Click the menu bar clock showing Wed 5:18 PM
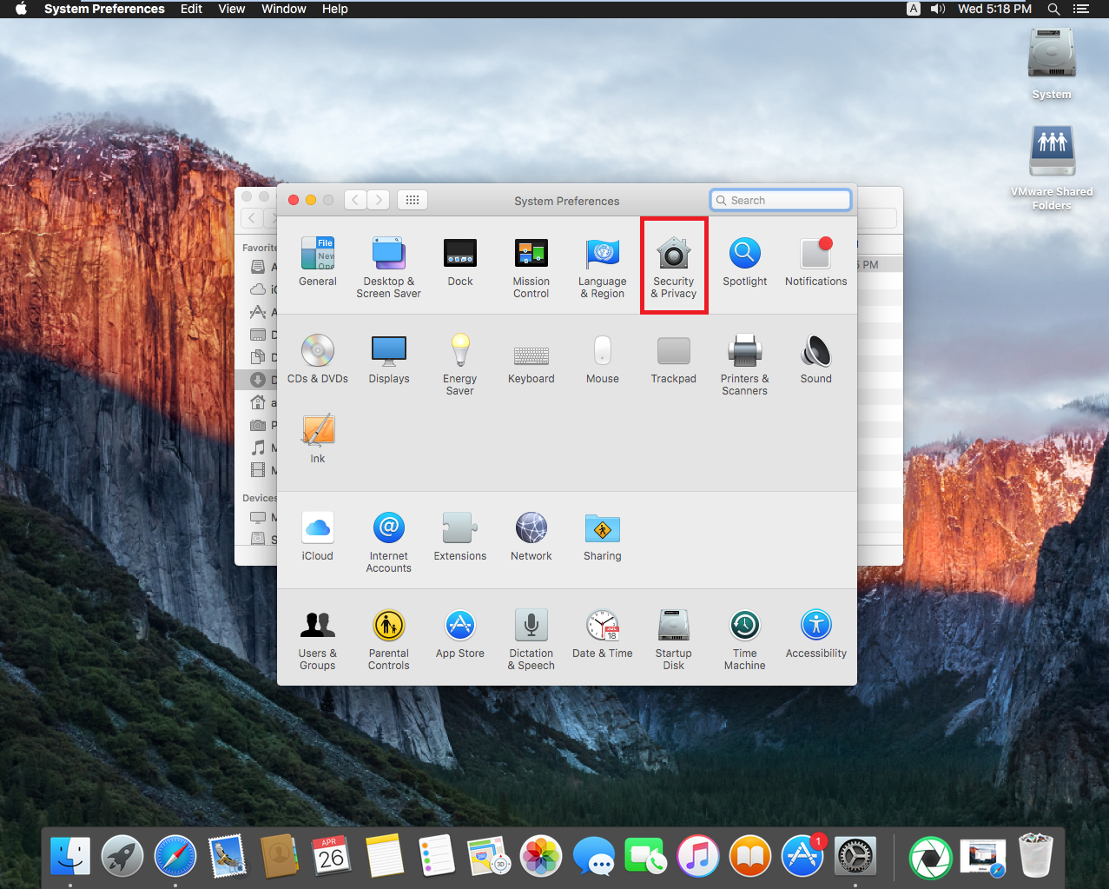The image size is (1109, 889). [x=995, y=9]
